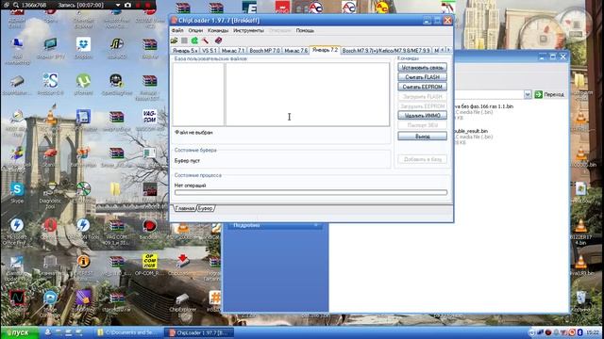Click the Bluetooth icon in system tray
Viewport: 604px width, 339px height.
click(x=579, y=332)
